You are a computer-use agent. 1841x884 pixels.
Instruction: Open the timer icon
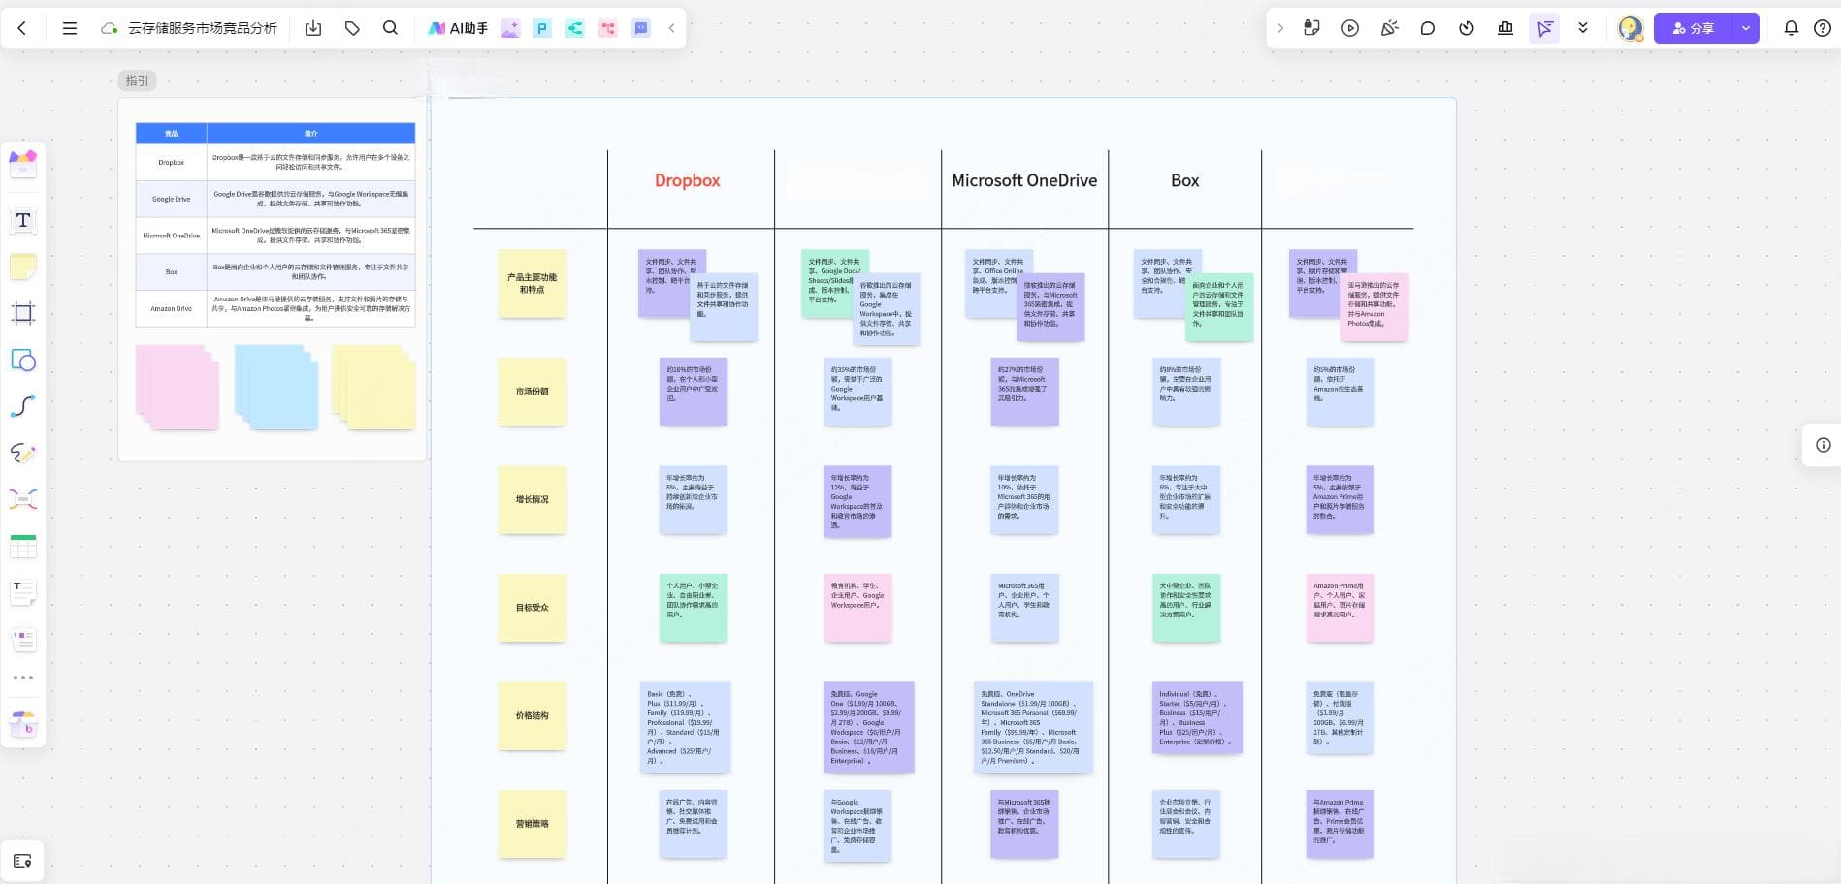pyautogui.click(x=1467, y=28)
